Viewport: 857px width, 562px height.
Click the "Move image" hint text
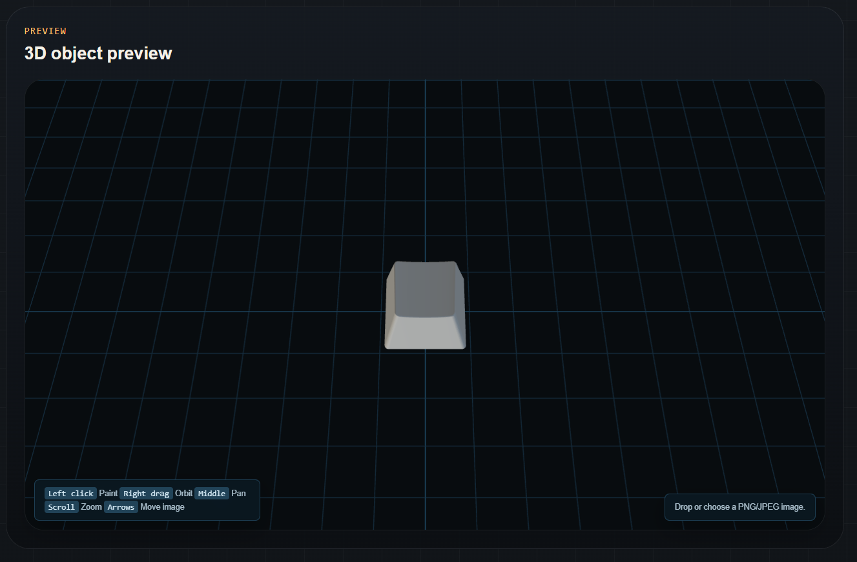[162, 507]
